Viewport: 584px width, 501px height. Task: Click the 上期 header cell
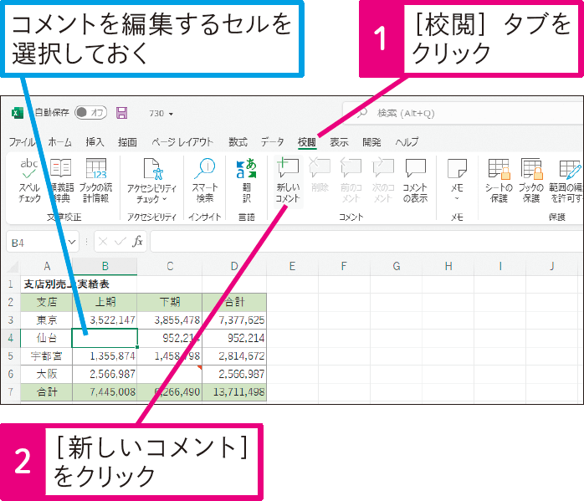coord(105,302)
